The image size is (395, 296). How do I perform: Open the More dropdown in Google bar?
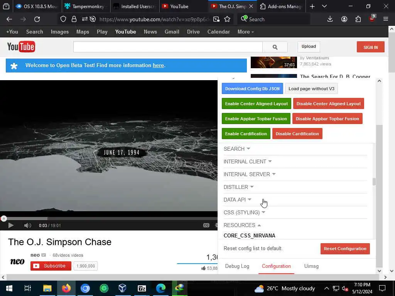(245, 32)
